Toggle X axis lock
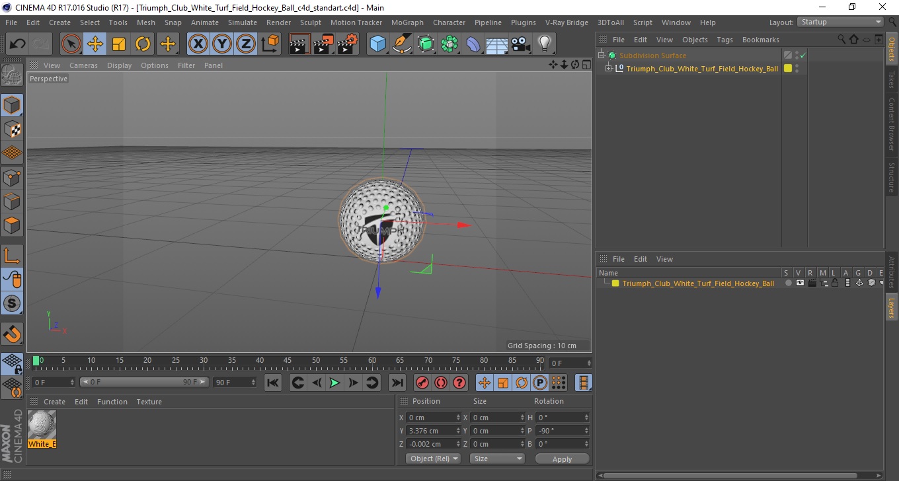Screen dimensions: 899x481 tap(198, 44)
